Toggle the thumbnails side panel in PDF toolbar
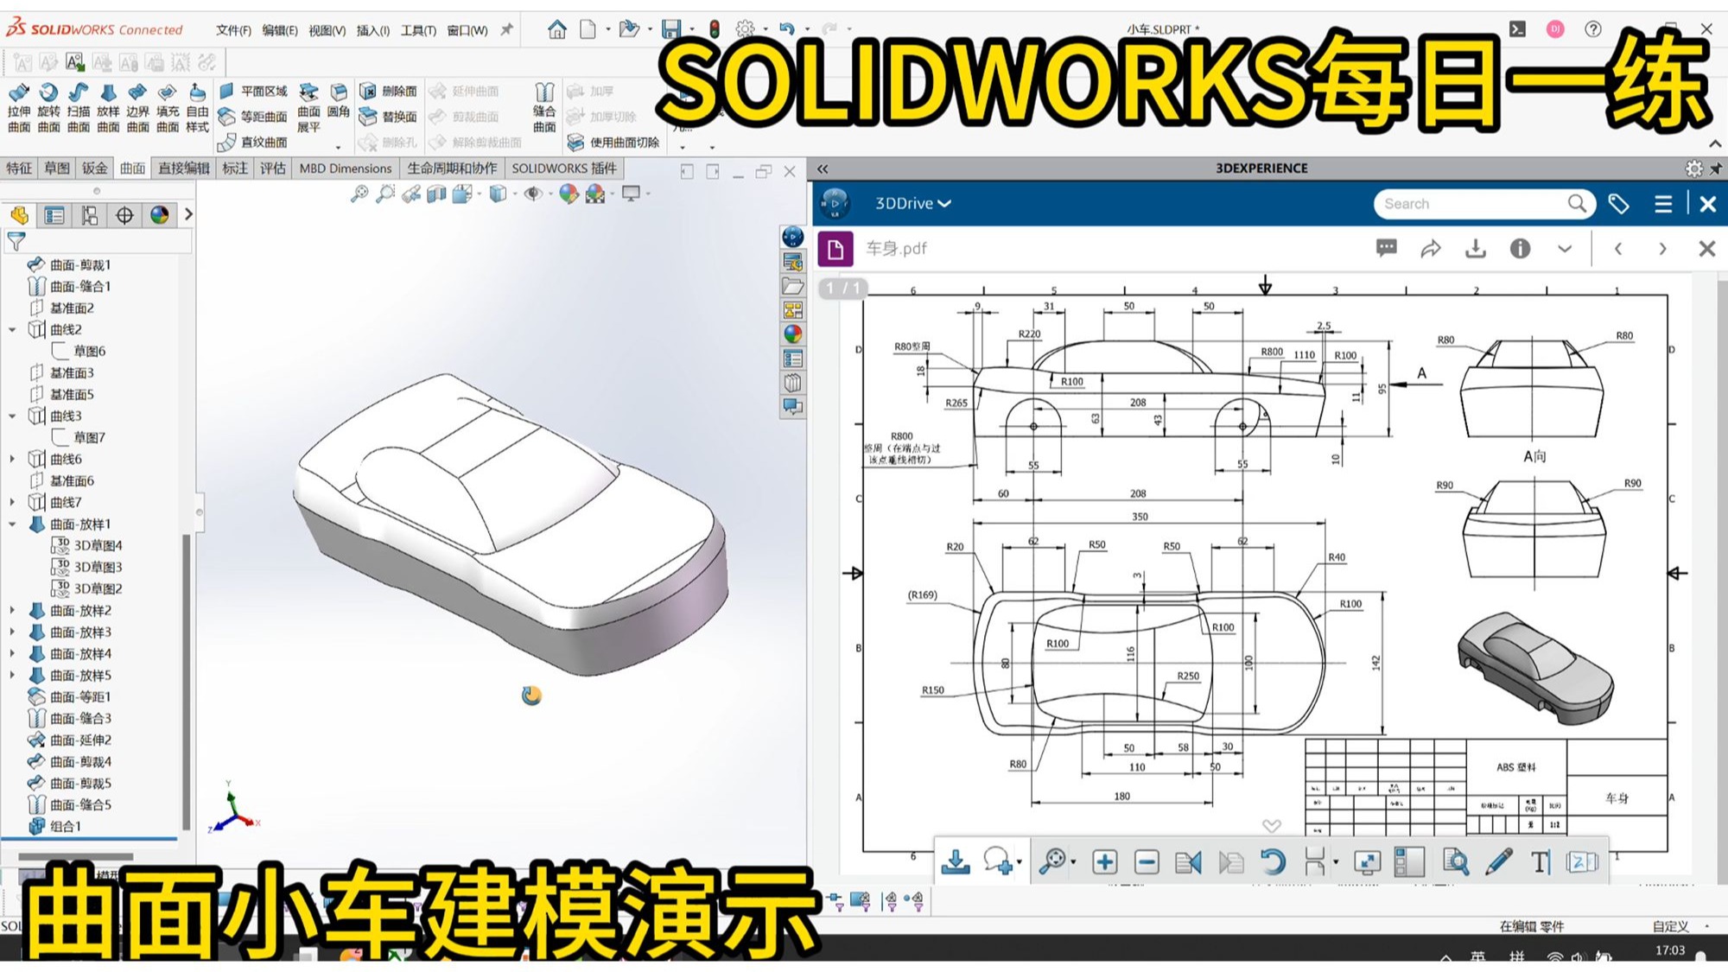 (x=1409, y=861)
